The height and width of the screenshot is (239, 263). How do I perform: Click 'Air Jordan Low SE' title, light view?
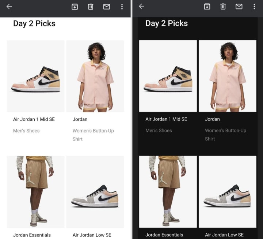click(x=92, y=235)
